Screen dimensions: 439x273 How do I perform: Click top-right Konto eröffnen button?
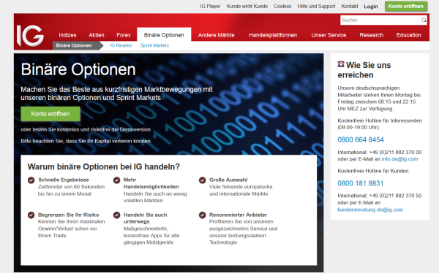pyautogui.click(x=405, y=6)
